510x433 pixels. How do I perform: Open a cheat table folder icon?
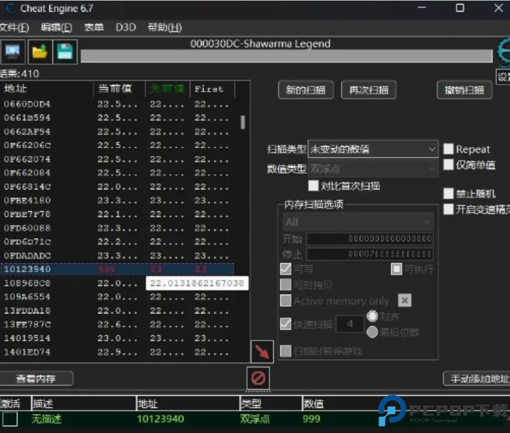click(x=40, y=52)
